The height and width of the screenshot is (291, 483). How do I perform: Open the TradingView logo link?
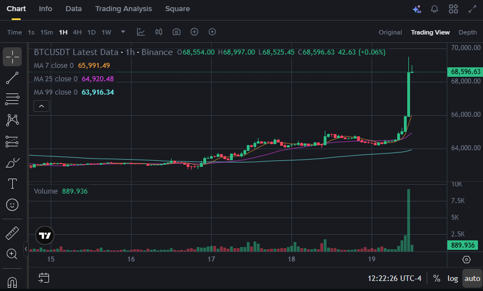(x=45, y=235)
